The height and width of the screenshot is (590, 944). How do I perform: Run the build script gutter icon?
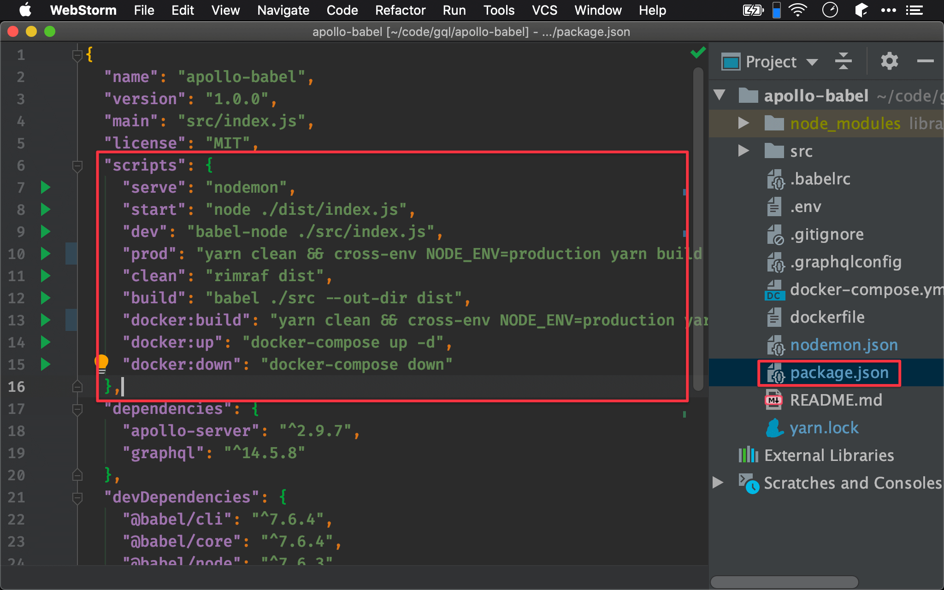tap(45, 298)
